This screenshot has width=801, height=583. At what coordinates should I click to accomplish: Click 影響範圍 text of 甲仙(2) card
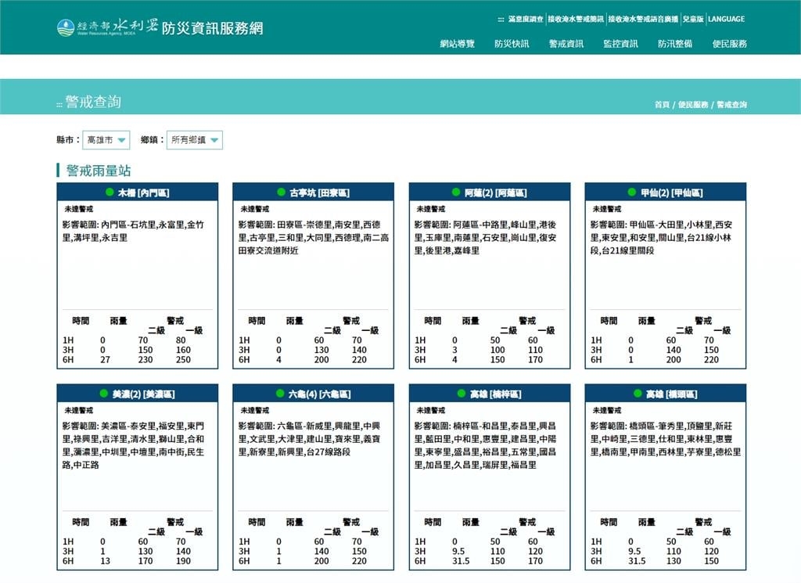[662, 238]
